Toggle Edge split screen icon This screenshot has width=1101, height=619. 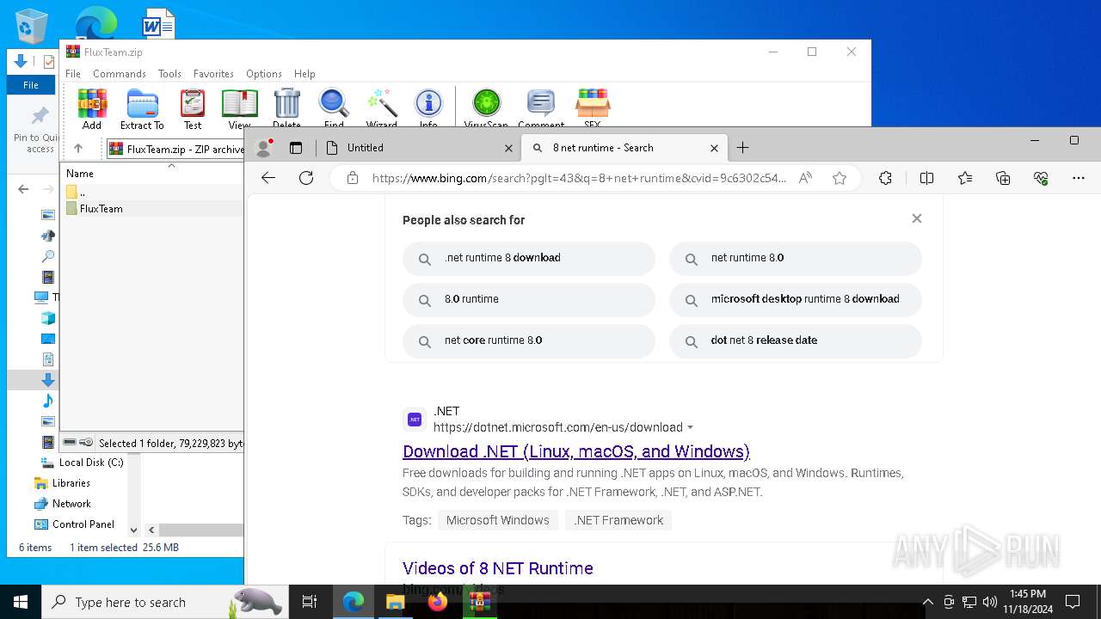click(x=926, y=178)
